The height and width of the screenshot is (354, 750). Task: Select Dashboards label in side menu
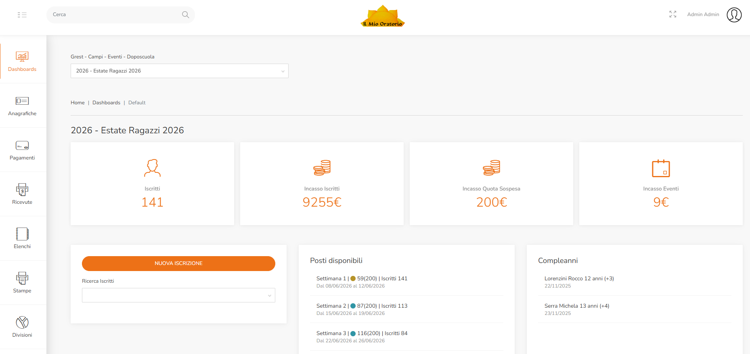tap(22, 69)
